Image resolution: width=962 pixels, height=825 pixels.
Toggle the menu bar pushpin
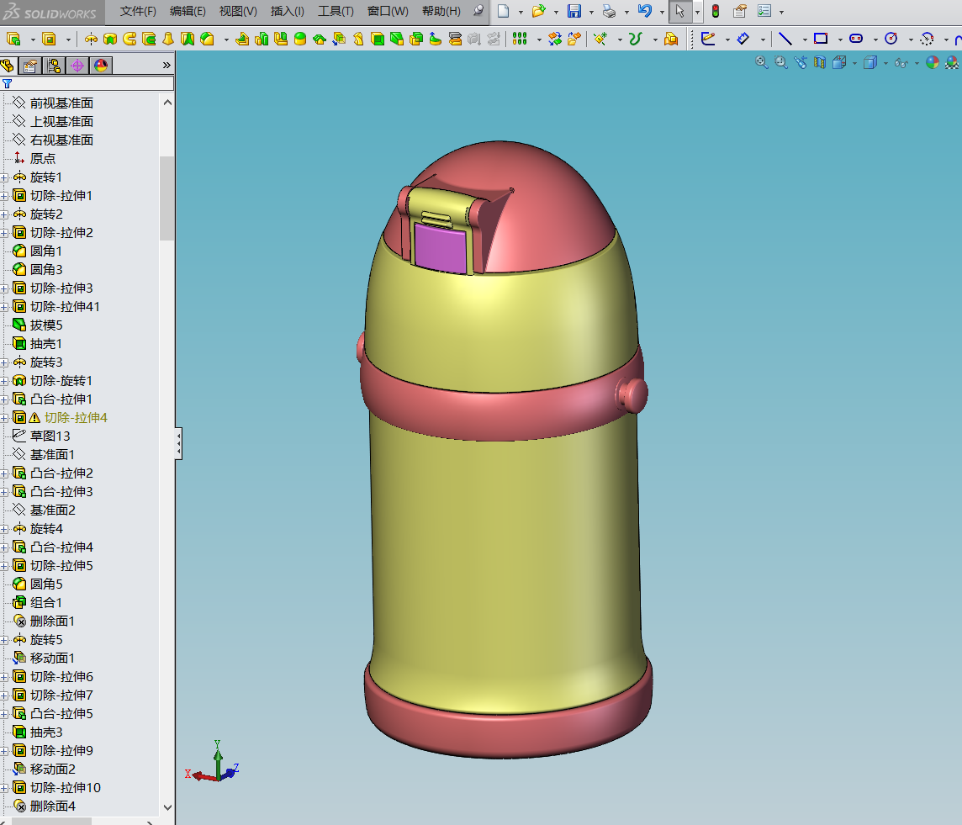(x=478, y=11)
